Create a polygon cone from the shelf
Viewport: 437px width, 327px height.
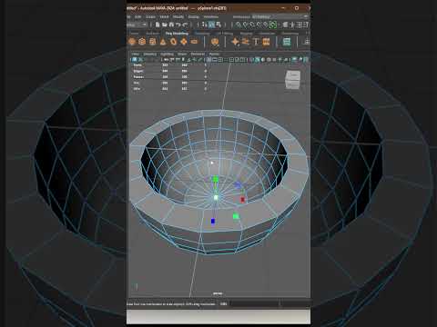coord(163,42)
